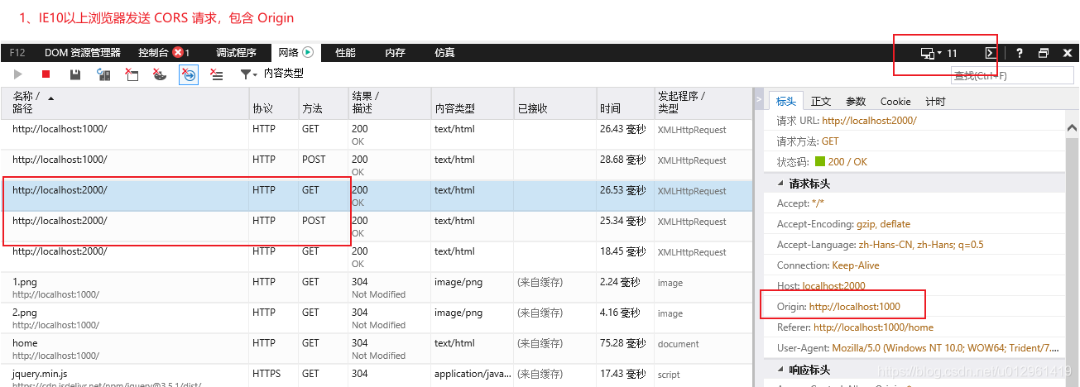Switch to the 内存 tab
Screen dimensions: 1080x387
pyautogui.click(x=395, y=53)
